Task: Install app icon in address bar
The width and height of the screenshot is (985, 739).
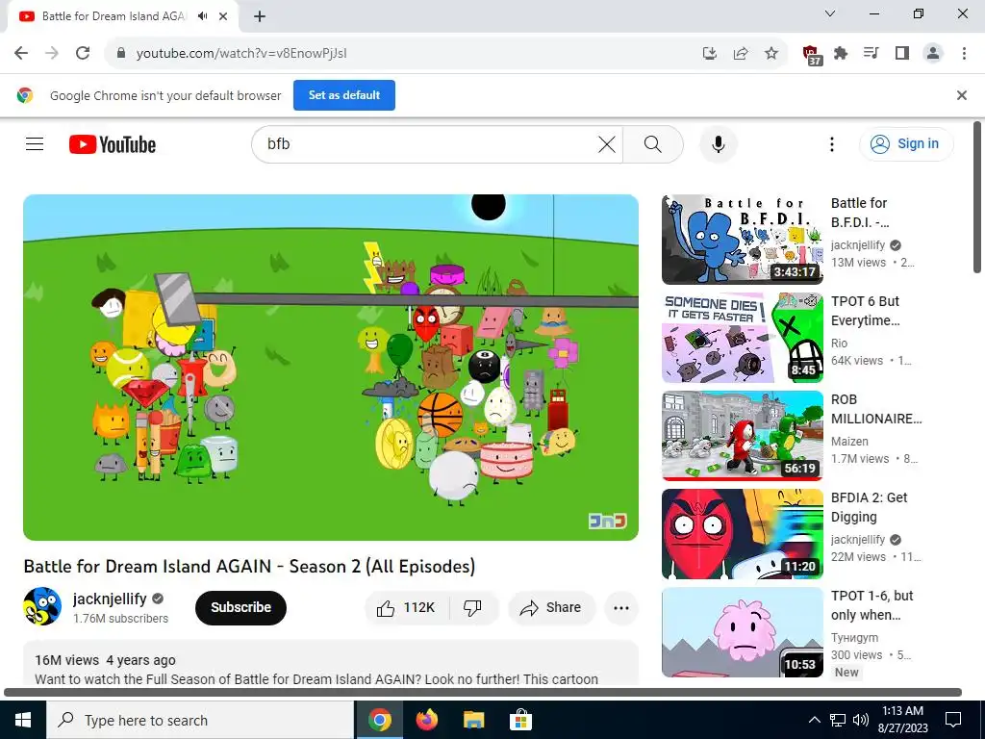Action: (x=710, y=54)
